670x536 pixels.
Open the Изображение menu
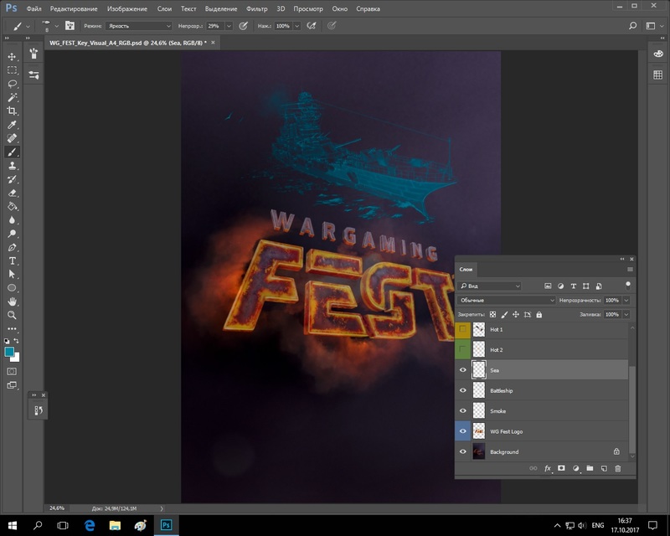coord(127,8)
